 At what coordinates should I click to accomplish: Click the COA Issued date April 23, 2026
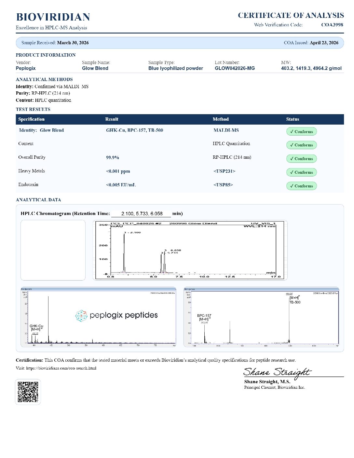pyautogui.click(x=324, y=43)
